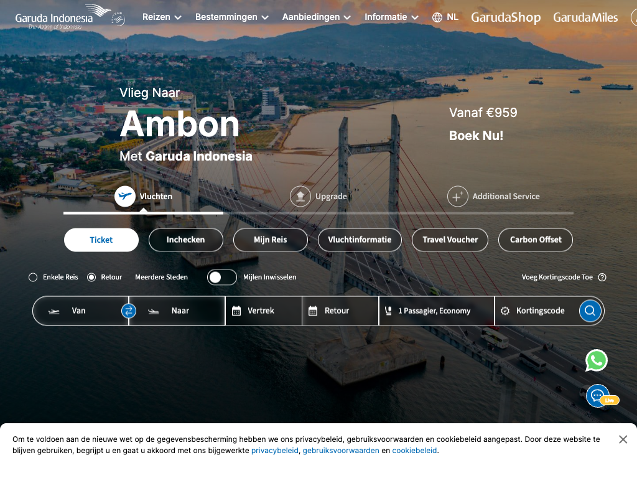Open the GarudaShop link

pos(506,17)
